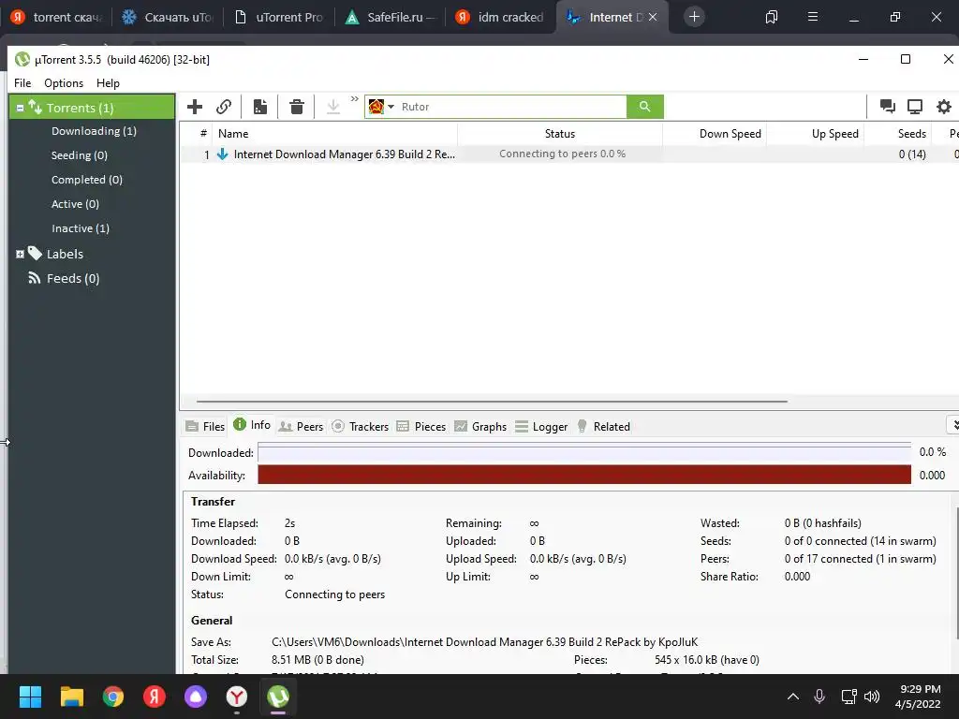Expand the Labels tree node
Screen dimensions: 959x719
tap(20, 255)
